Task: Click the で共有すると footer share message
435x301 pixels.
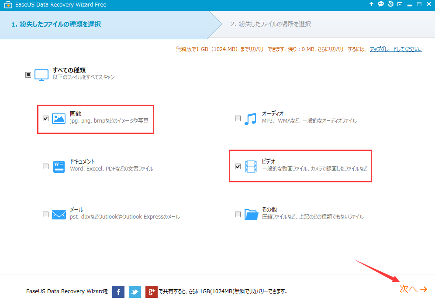Action: (223, 291)
